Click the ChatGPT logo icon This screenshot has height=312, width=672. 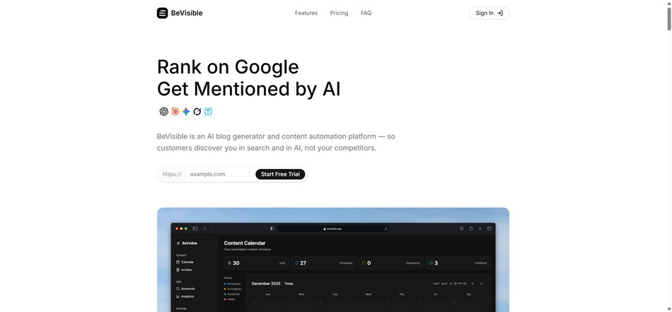pyautogui.click(x=164, y=112)
